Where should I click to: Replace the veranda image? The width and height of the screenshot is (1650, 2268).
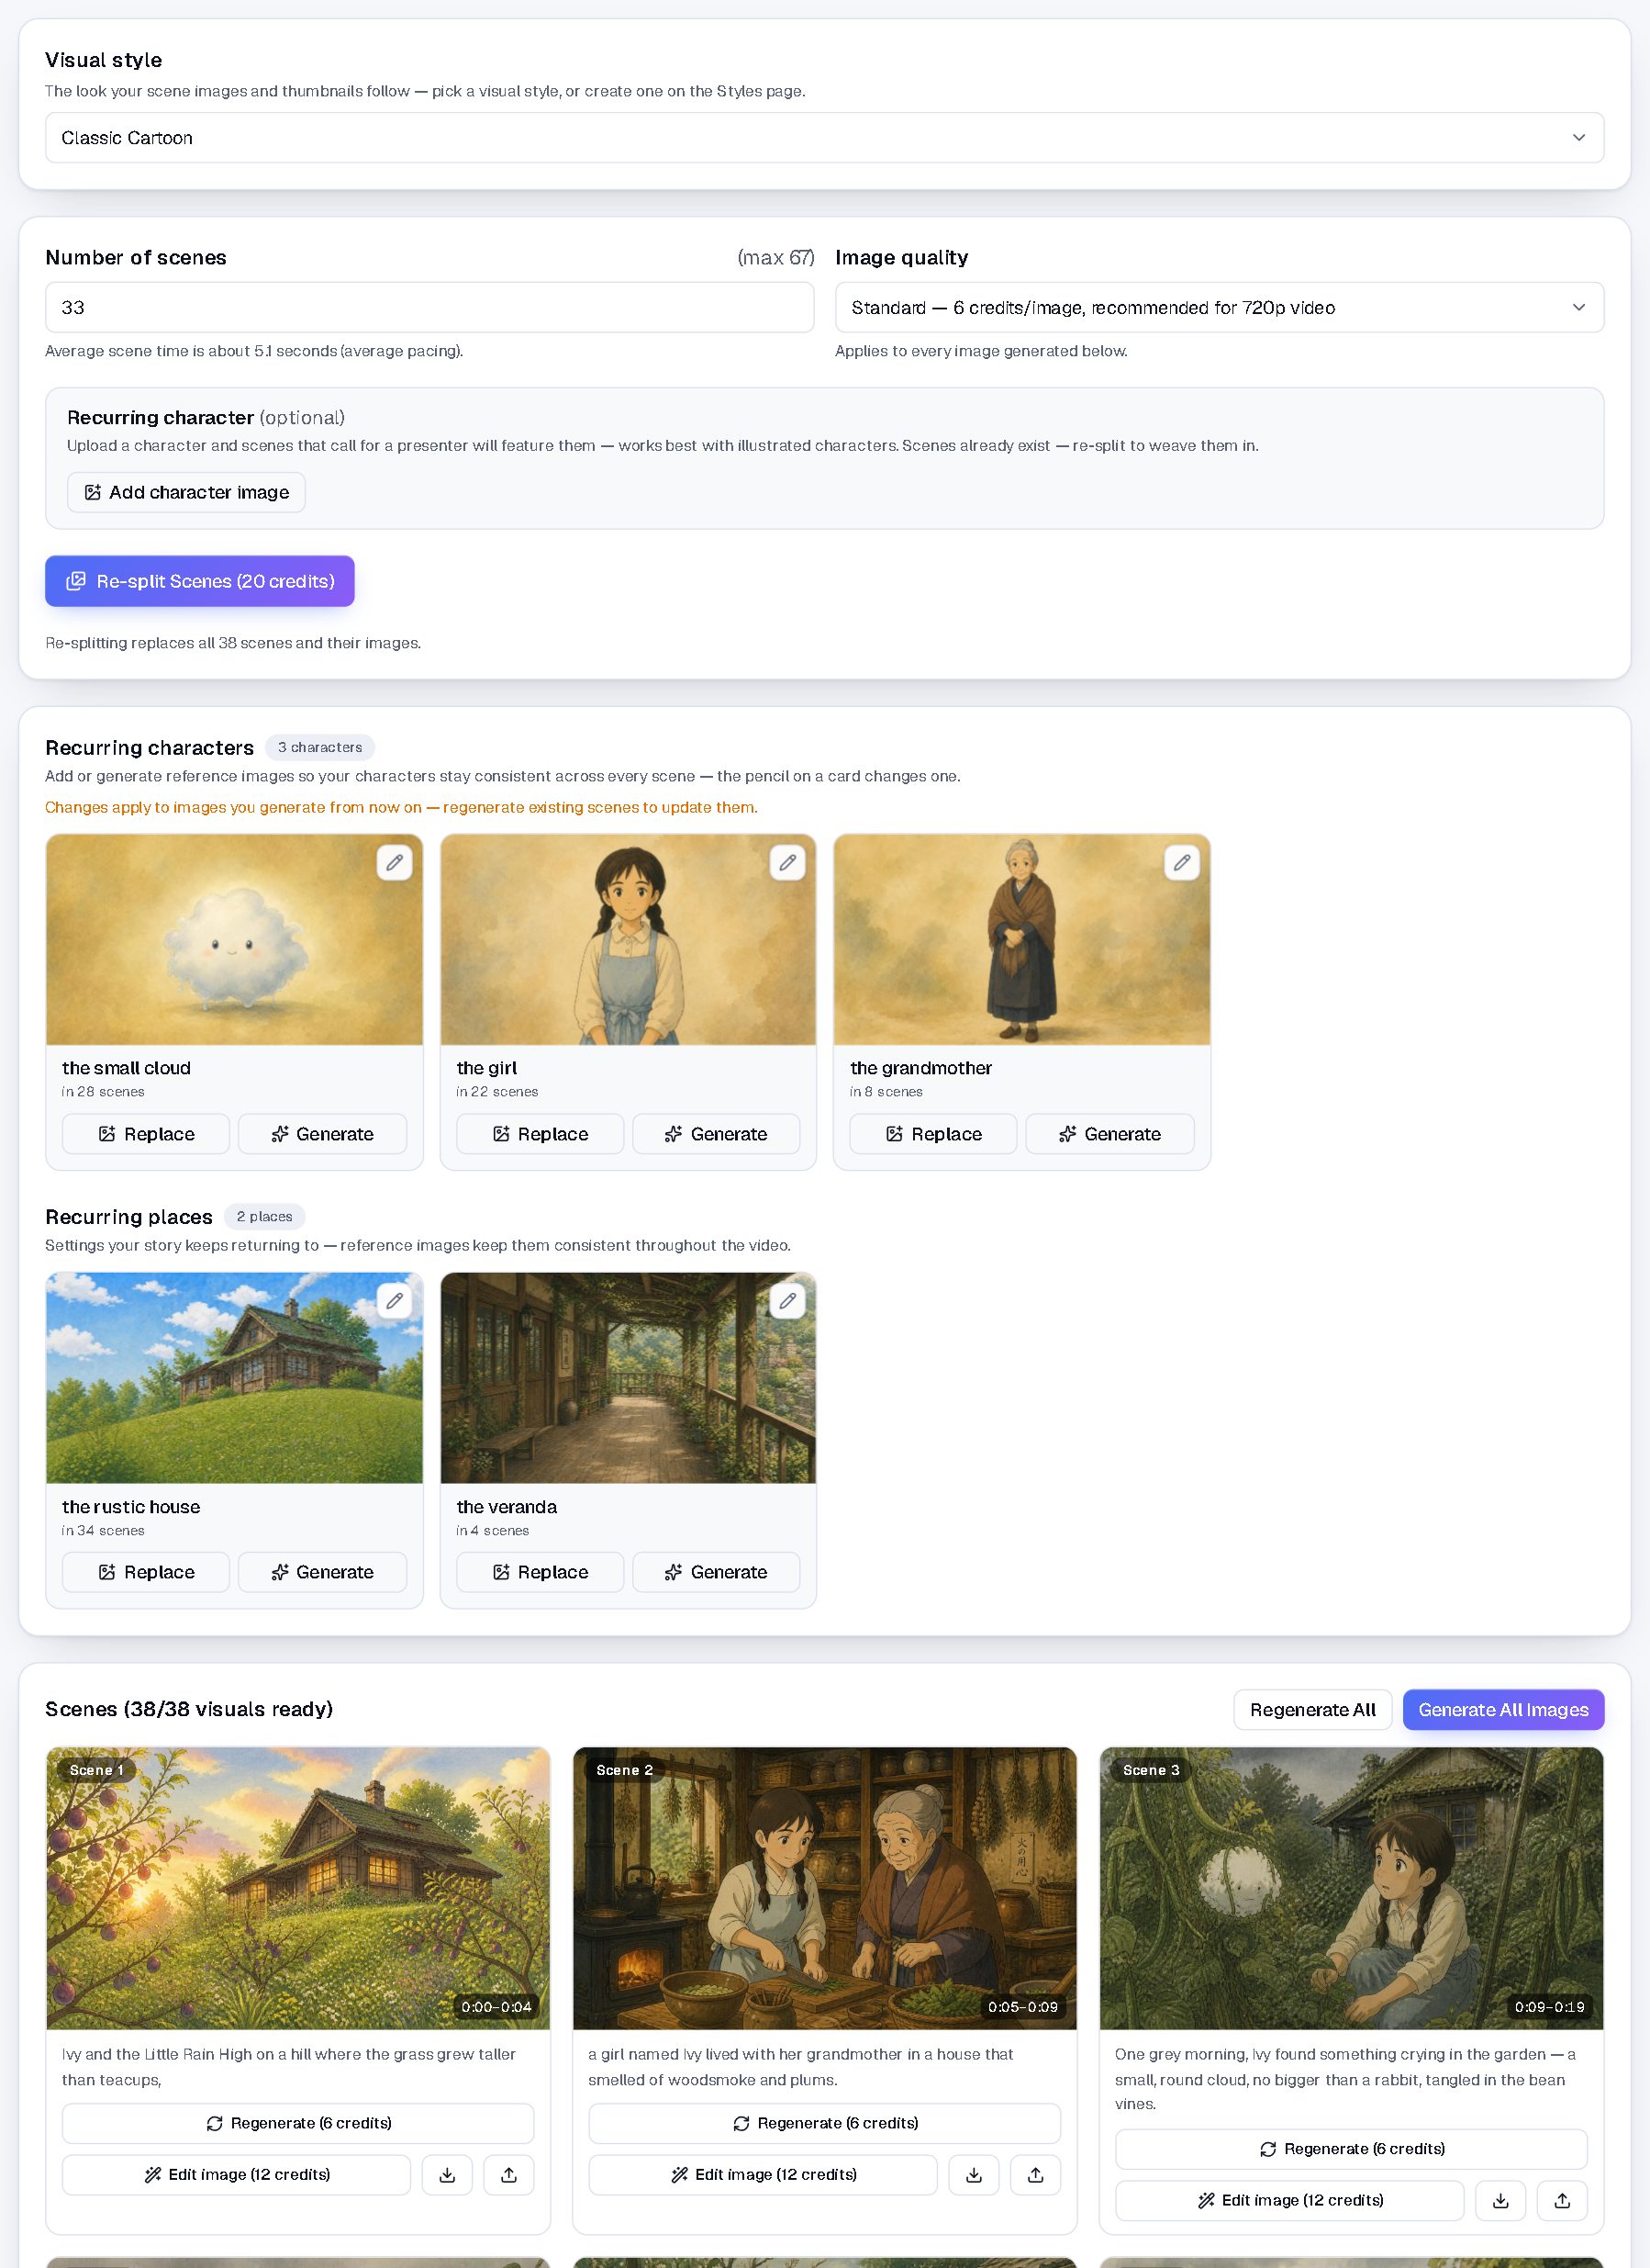pos(540,1572)
